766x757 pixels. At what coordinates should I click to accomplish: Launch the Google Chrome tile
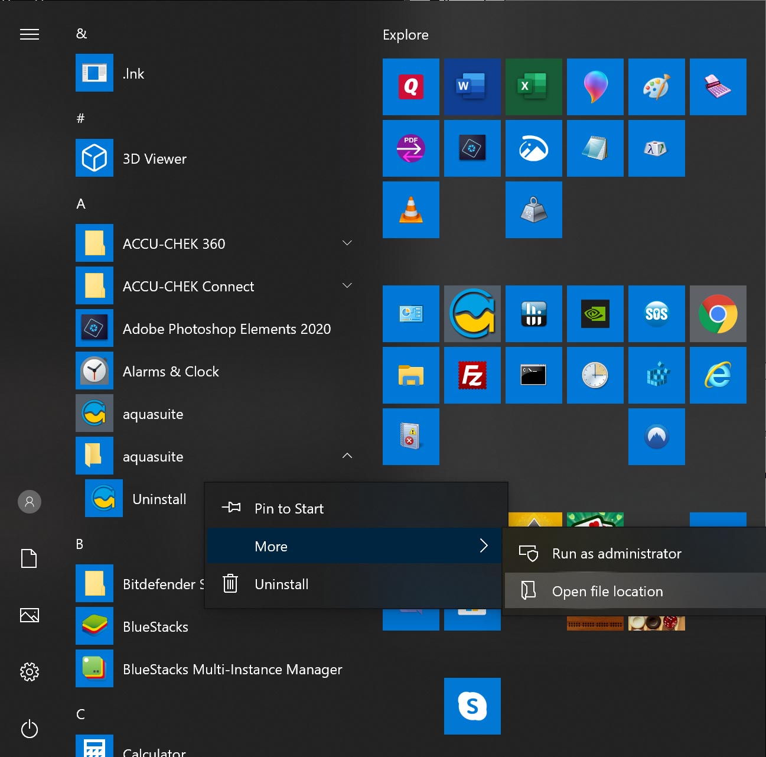718,314
